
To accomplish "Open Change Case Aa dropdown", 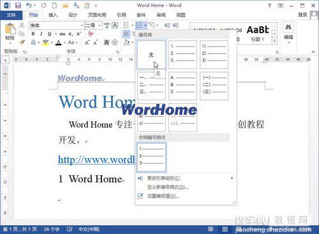I will pyautogui.click(x=73, y=42).
